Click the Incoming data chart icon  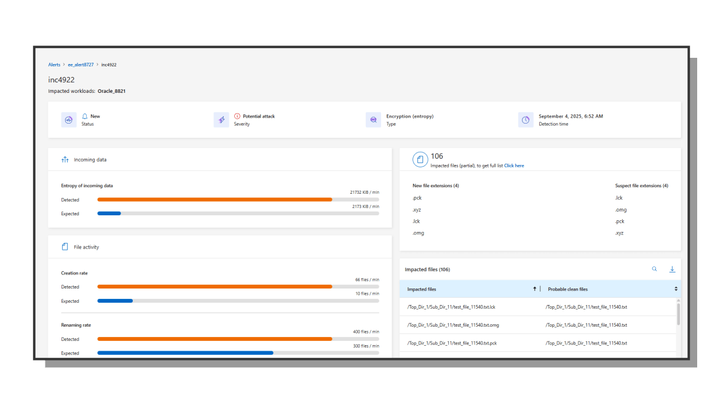pyautogui.click(x=65, y=160)
